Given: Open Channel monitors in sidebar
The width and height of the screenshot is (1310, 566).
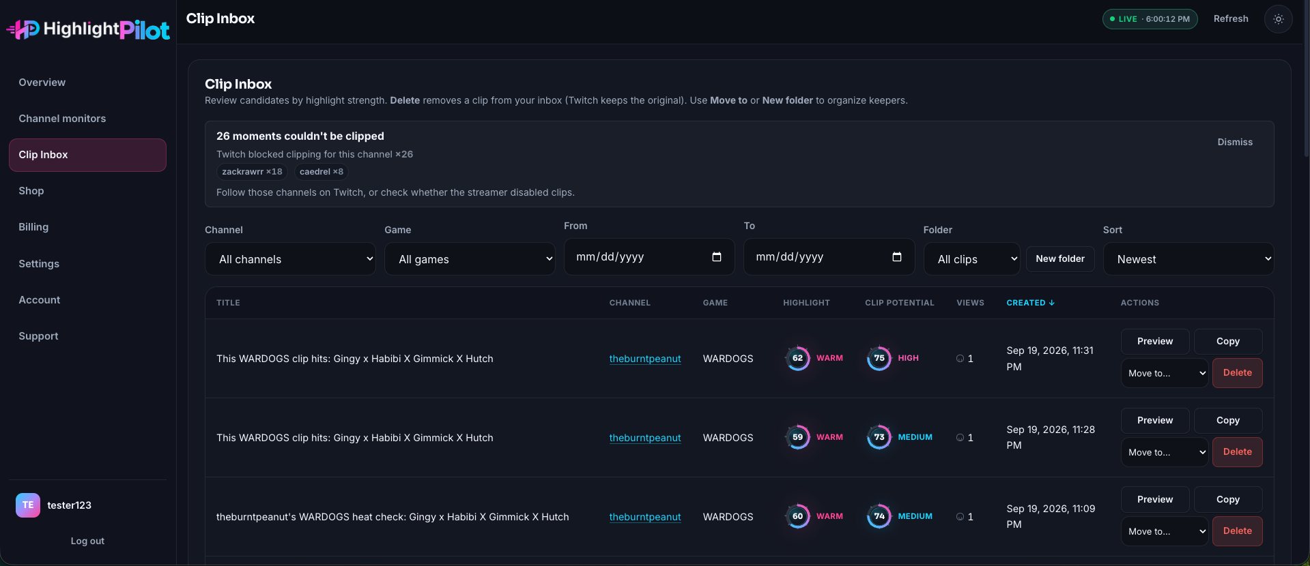Looking at the screenshot, I should pos(87,119).
